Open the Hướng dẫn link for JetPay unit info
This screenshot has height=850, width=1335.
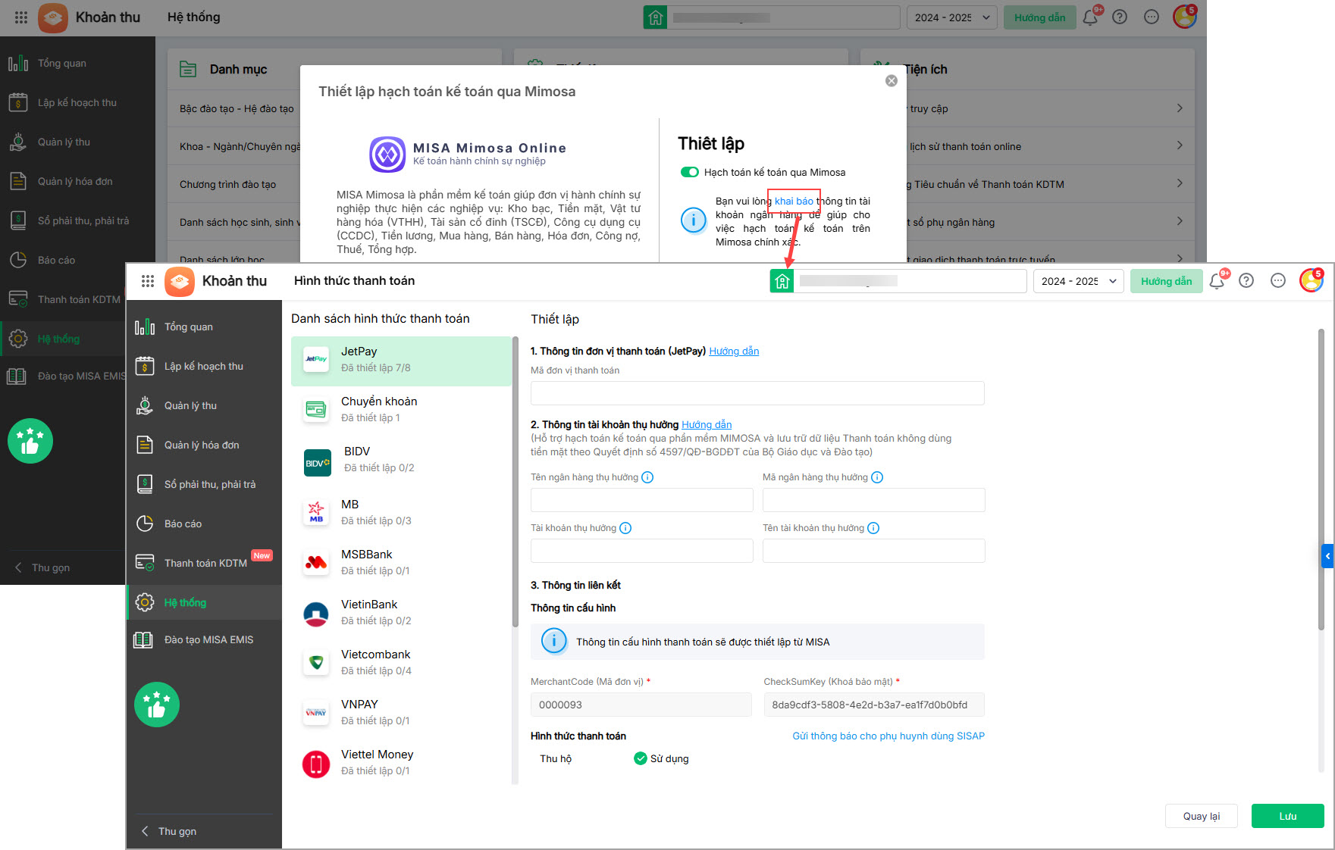coord(734,351)
